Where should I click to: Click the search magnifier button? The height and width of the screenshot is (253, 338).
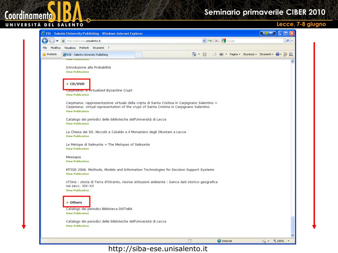287,41
